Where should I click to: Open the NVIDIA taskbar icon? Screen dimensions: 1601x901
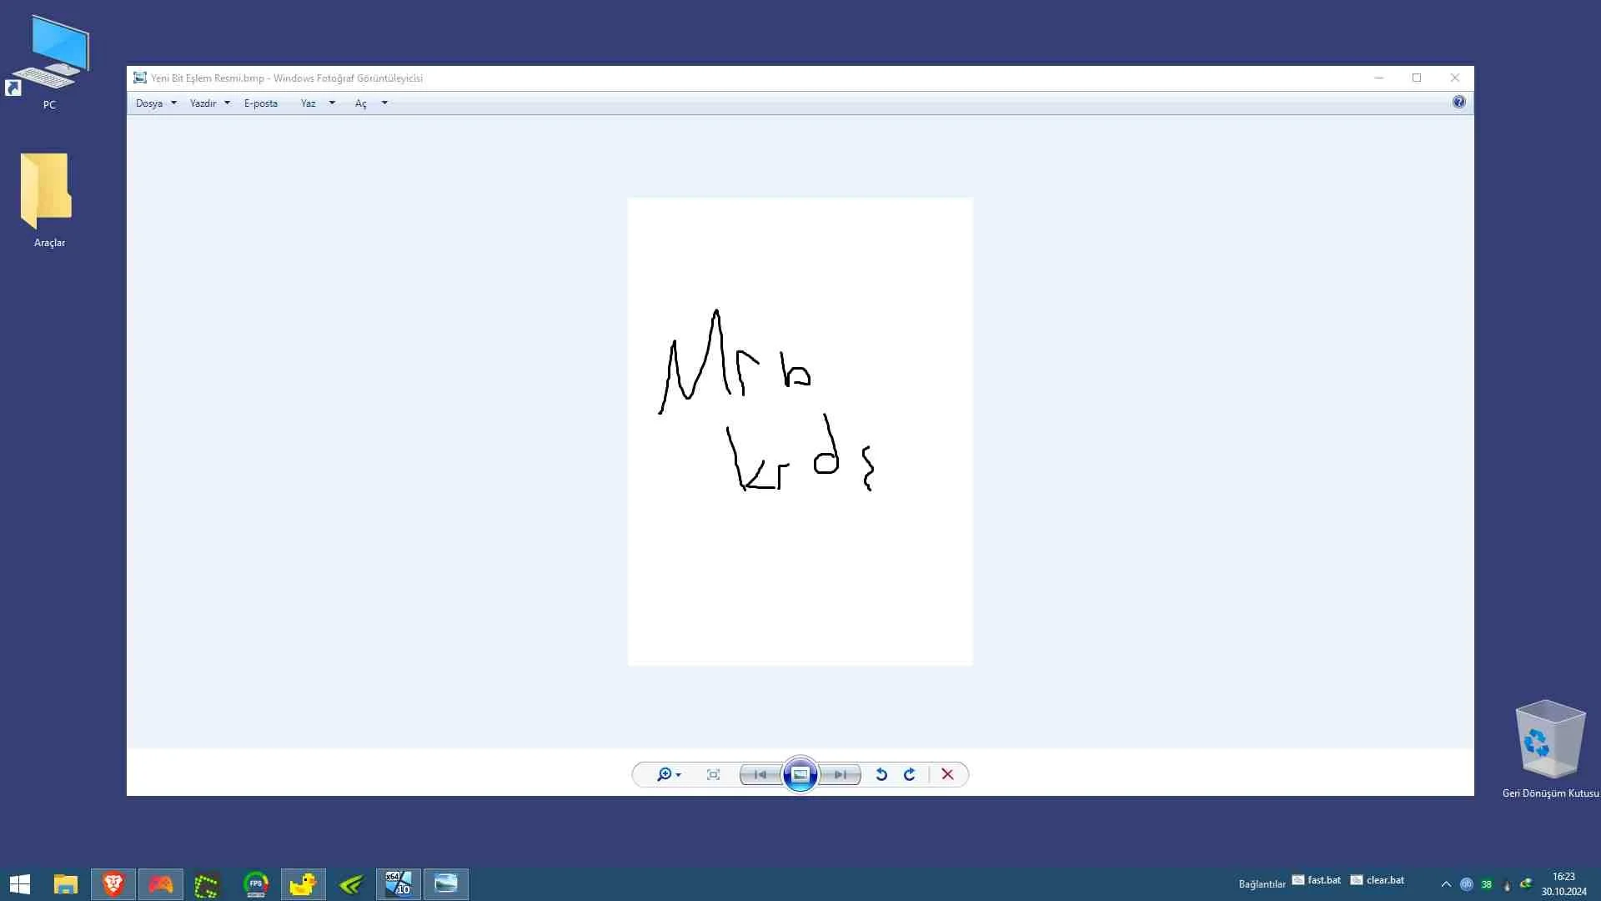pyautogui.click(x=351, y=884)
